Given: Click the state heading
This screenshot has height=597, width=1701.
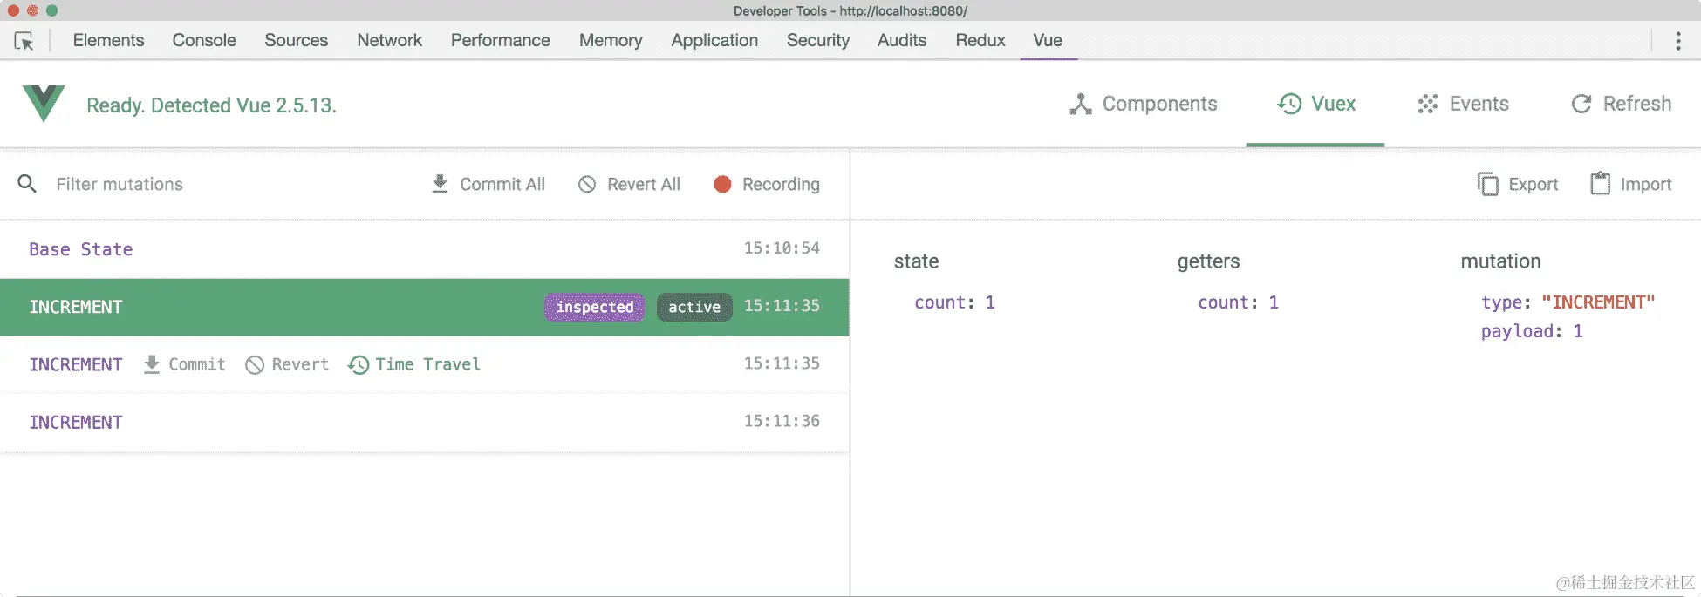Looking at the screenshot, I should (x=916, y=261).
